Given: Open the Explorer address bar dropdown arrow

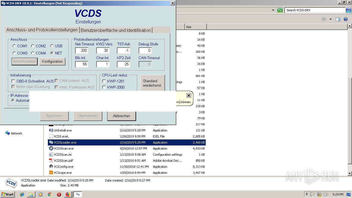Looking at the screenshot, I should point(273,10).
